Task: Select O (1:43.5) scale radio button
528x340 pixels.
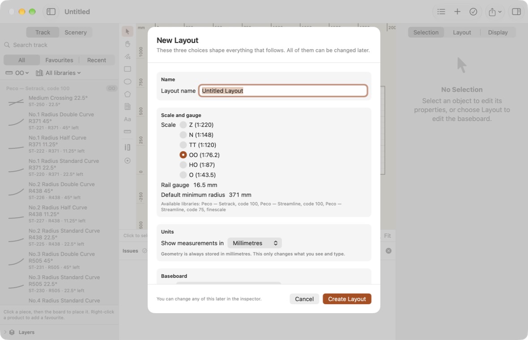Action: [183, 175]
